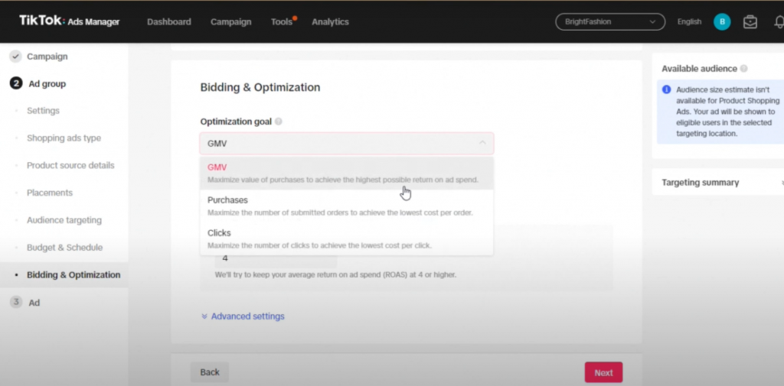Open the Tools menu in top navigation
Screen dimensions: 784x386
pos(282,22)
